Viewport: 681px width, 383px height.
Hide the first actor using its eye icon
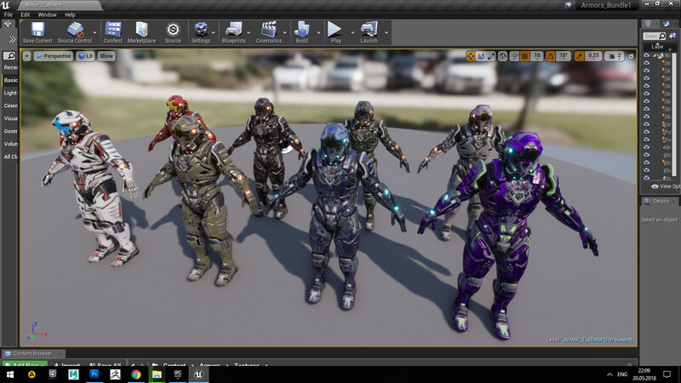pyautogui.click(x=647, y=54)
